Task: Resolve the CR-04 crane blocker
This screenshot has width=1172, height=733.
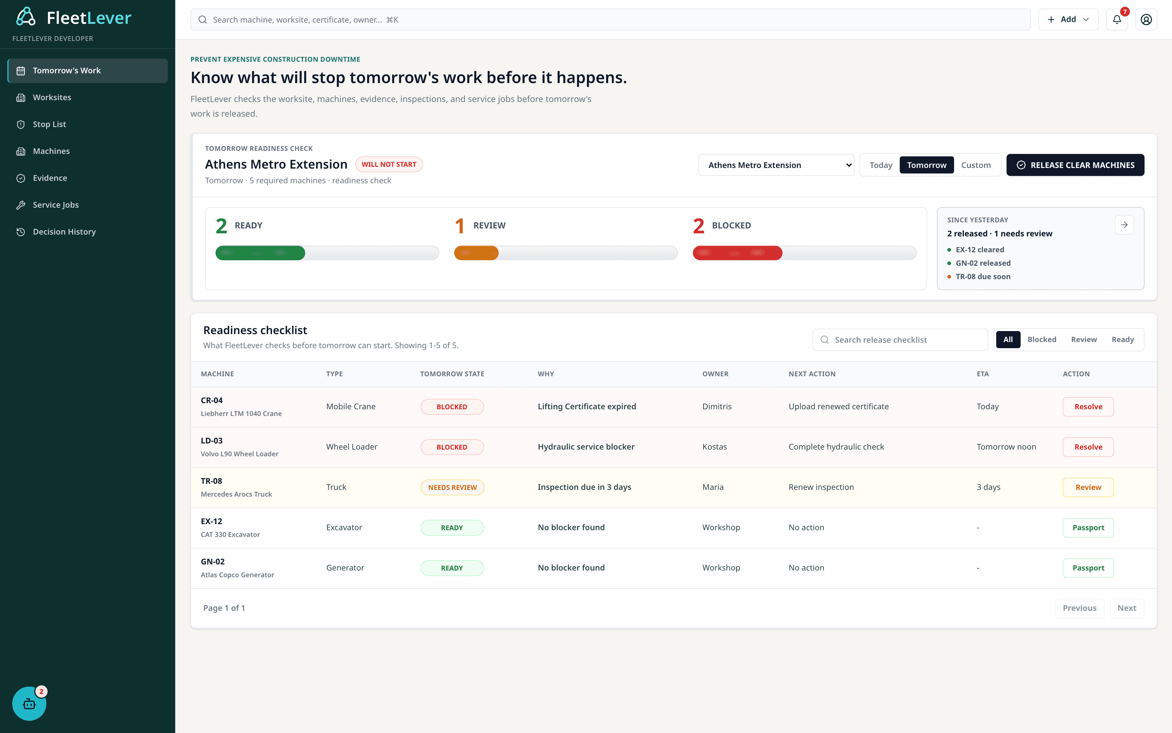Action: [x=1088, y=407]
